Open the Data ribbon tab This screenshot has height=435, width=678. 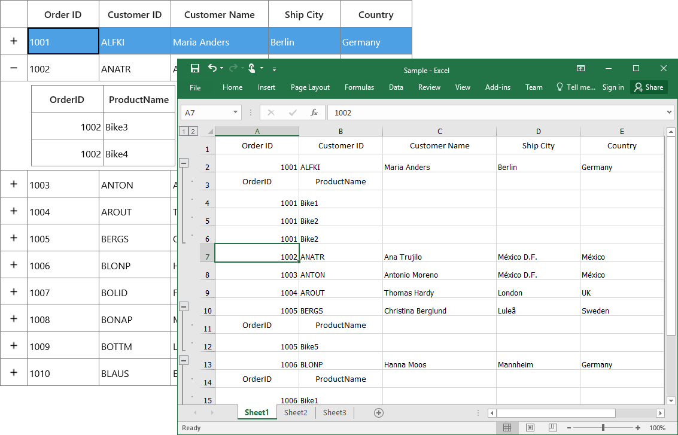click(396, 87)
